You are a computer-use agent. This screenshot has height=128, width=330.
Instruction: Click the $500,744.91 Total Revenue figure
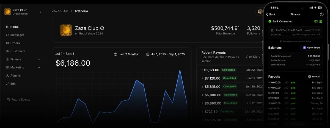point(225,28)
